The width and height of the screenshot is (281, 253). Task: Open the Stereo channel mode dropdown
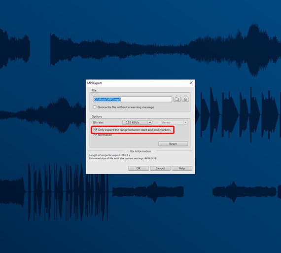173,122
